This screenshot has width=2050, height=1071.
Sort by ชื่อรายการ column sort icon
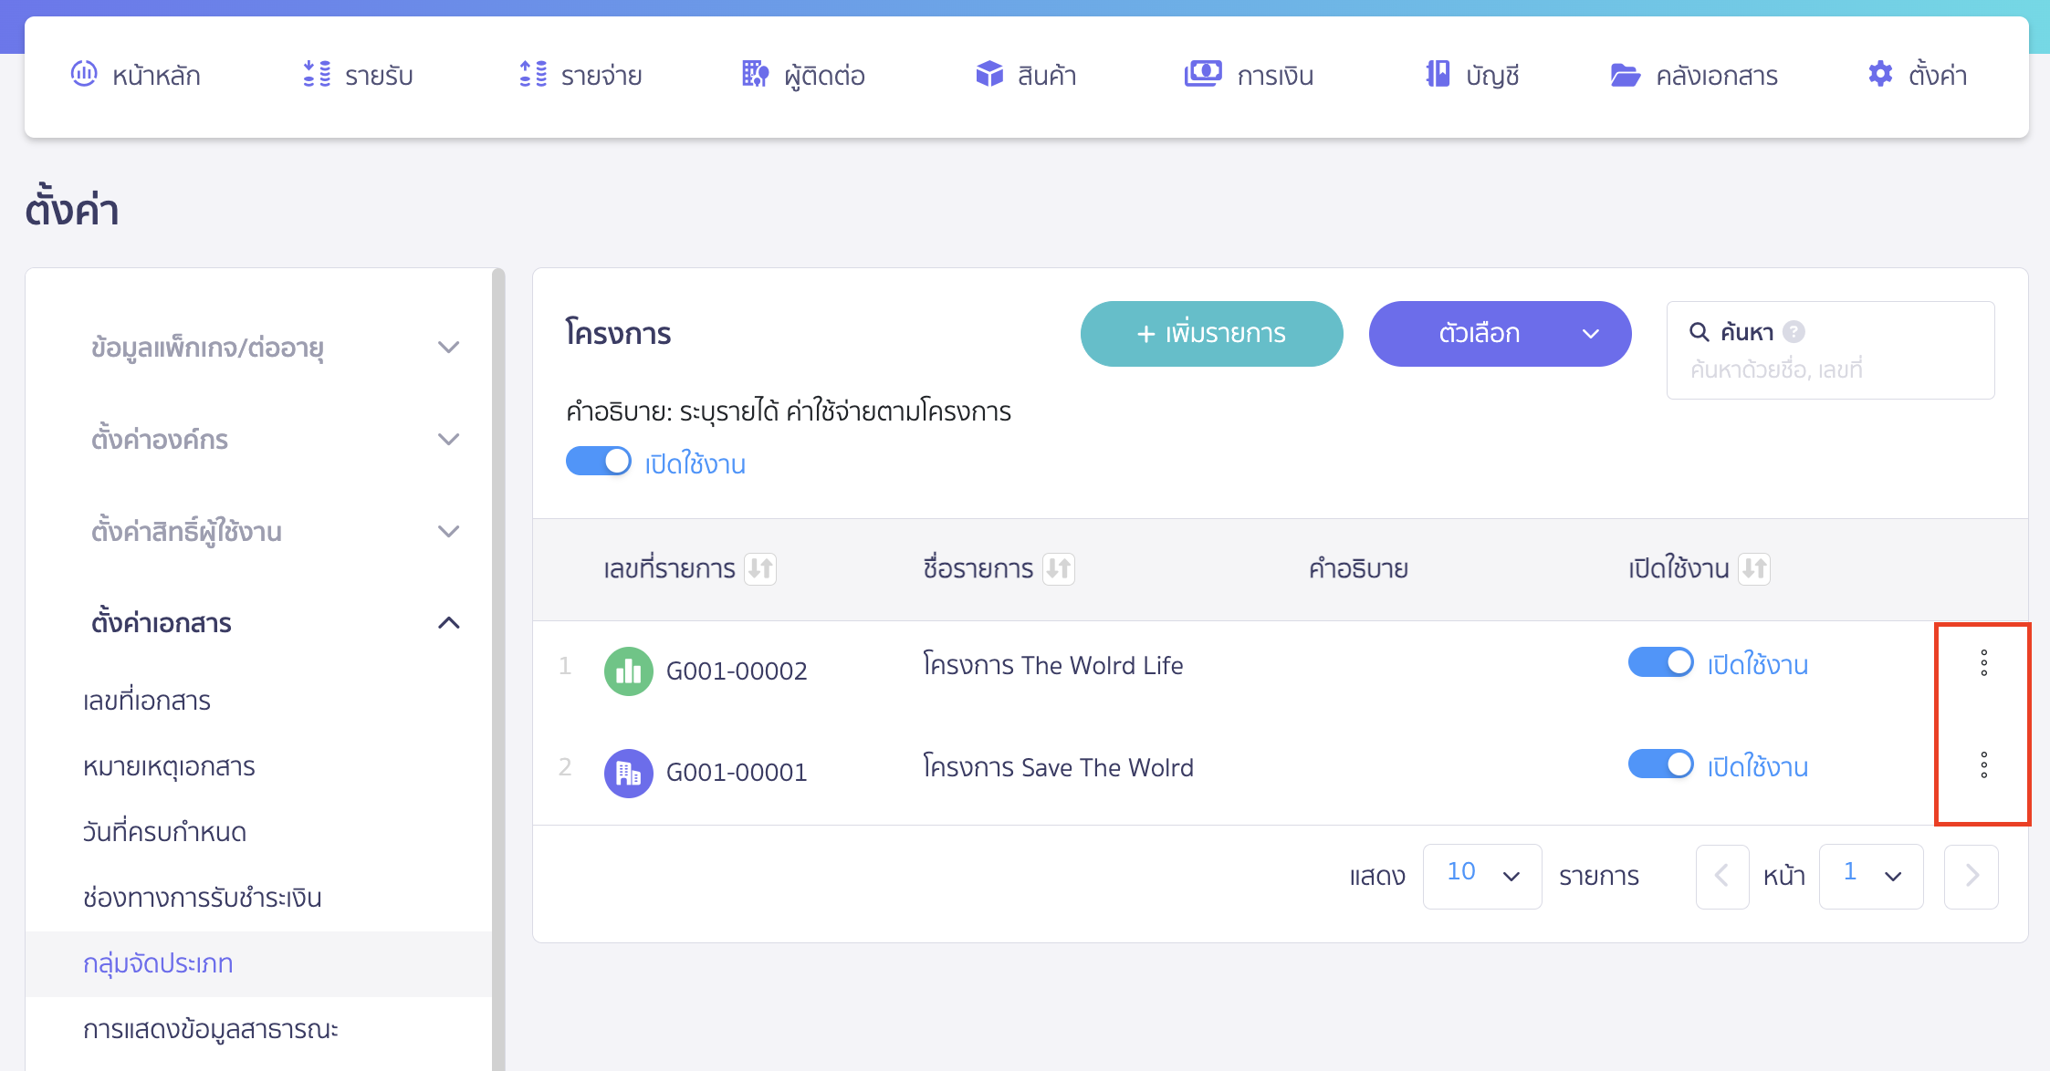1059,569
